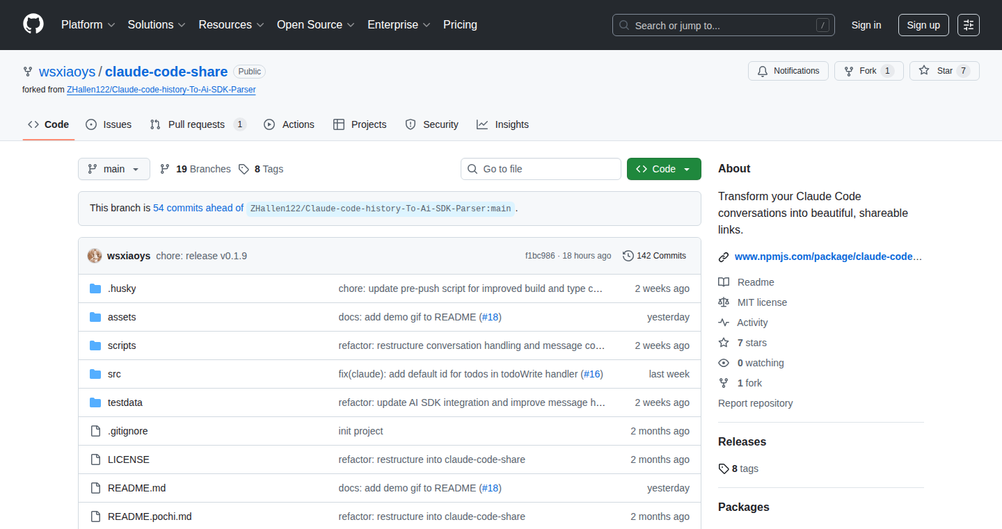Image resolution: width=1002 pixels, height=529 pixels.
Task: Click the testdata folder icon
Action: pyautogui.click(x=95, y=402)
